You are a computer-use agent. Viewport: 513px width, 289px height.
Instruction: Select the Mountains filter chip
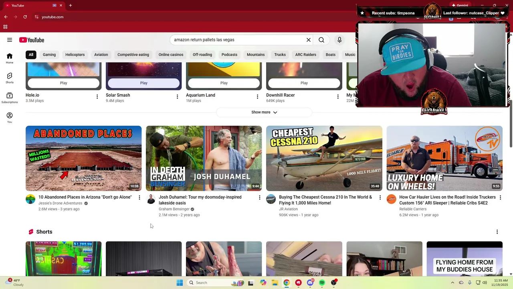pyautogui.click(x=256, y=55)
